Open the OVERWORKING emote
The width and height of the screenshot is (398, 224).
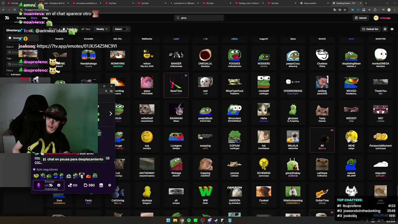[x=293, y=85]
